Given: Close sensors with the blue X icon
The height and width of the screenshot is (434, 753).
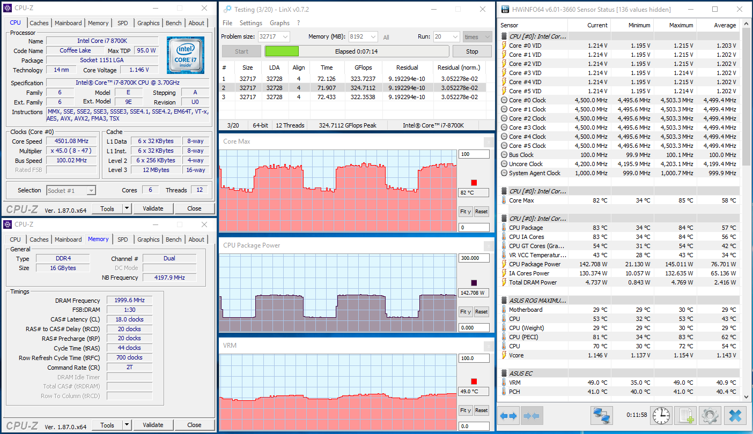Looking at the screenshot, I should pos(735,415).
